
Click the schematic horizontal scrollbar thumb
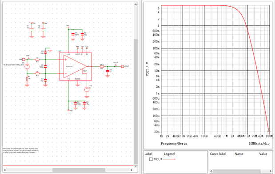[x=79, y=170]
